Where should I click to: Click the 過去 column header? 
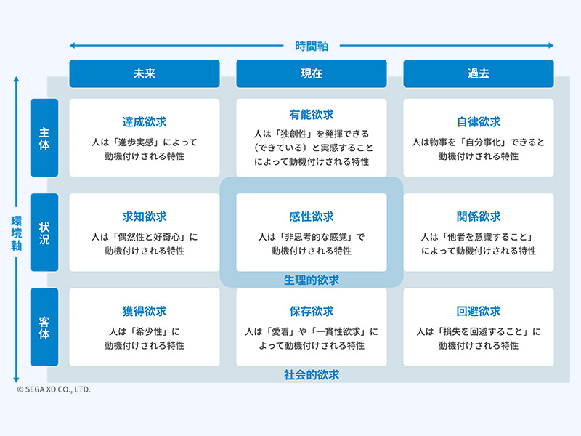479,73
